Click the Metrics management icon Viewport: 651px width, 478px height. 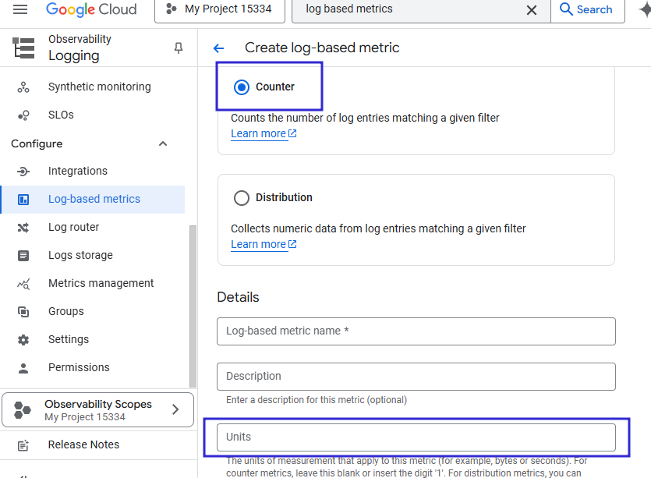(23, 284)
